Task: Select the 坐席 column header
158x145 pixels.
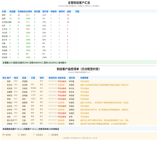Action: click(24, 78)
